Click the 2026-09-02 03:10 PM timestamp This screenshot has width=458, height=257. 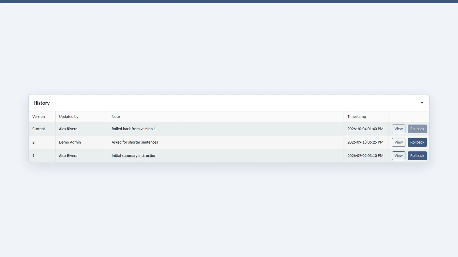(x=365, y=156)
